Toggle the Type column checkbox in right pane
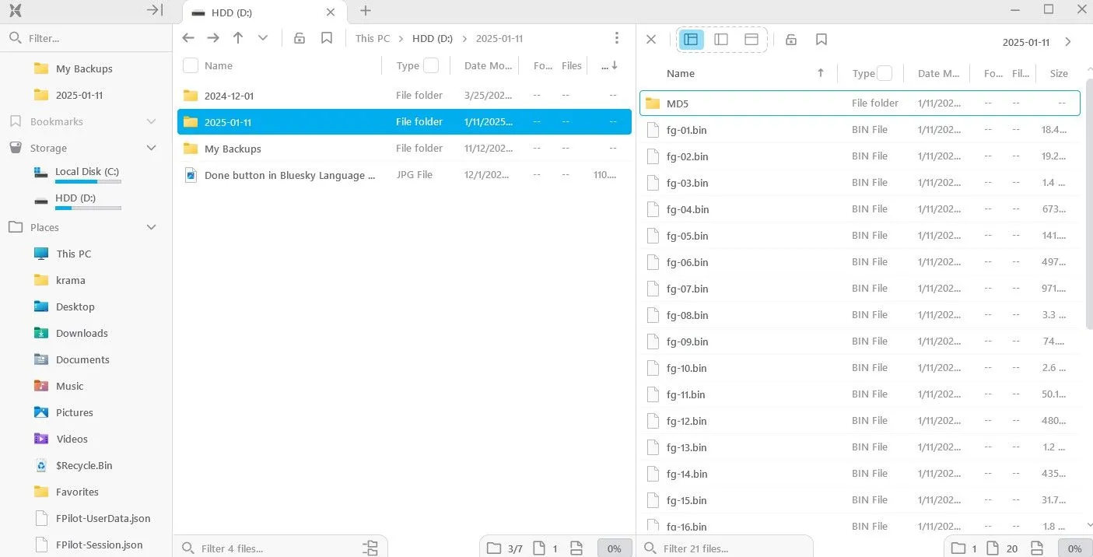 [885, 74]
